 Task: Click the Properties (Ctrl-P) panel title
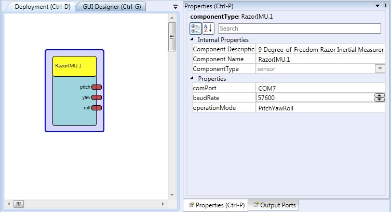pos(209,6)
